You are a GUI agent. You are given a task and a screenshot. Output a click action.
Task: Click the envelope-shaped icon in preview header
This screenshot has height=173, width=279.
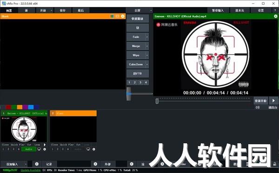(x=117, y=16)
